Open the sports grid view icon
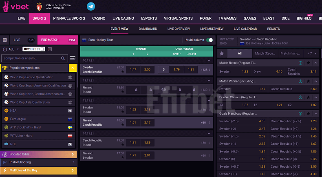The width and height of the screenshot is (322, 177). pos(5,40)
